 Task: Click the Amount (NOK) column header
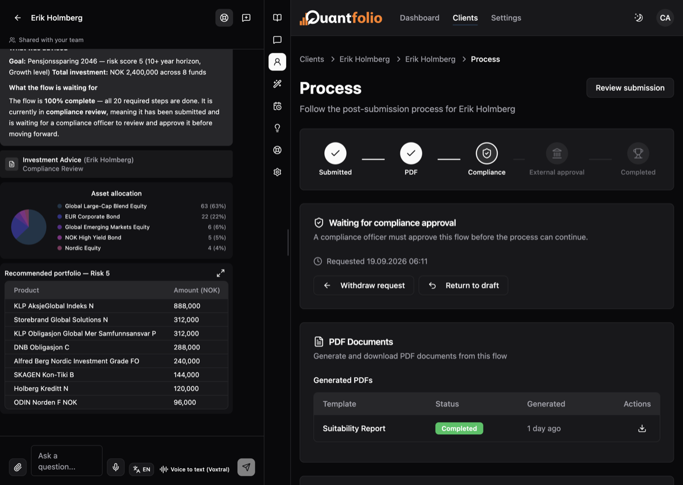pyautogui.click(x=197, y=290)
